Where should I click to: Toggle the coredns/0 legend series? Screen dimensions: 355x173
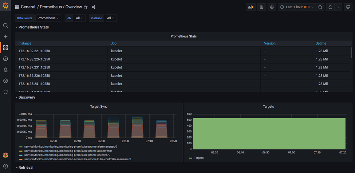point(67,155)
